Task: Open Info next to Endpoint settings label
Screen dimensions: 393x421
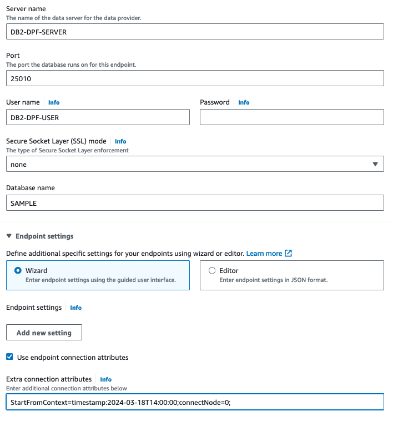Action: point(75,308)
